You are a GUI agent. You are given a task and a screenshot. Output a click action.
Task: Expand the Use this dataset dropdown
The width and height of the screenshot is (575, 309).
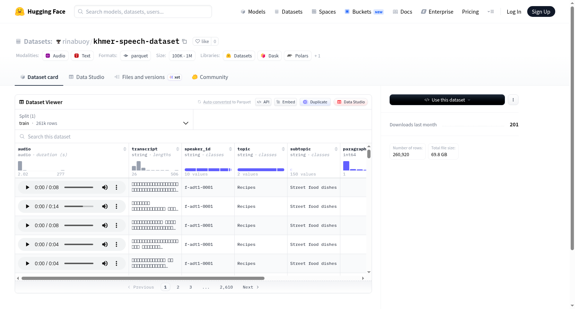pos(447,100)
